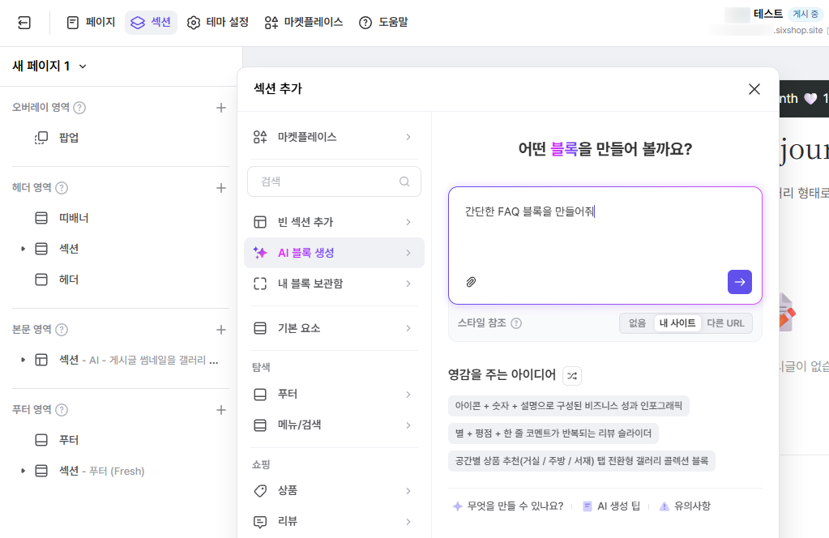Click the 게시 중 status badge
829x538 pixels.
pos(805,15)
